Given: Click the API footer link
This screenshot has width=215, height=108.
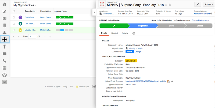Looking at the screenshot, I should (x=71, y=87).
